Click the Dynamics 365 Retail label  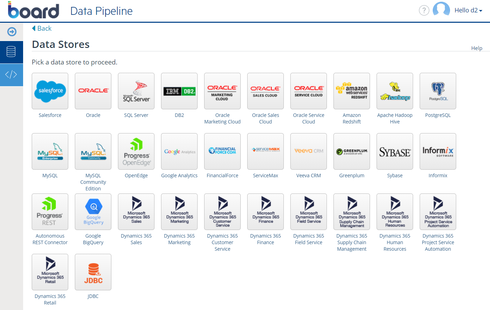50,299
